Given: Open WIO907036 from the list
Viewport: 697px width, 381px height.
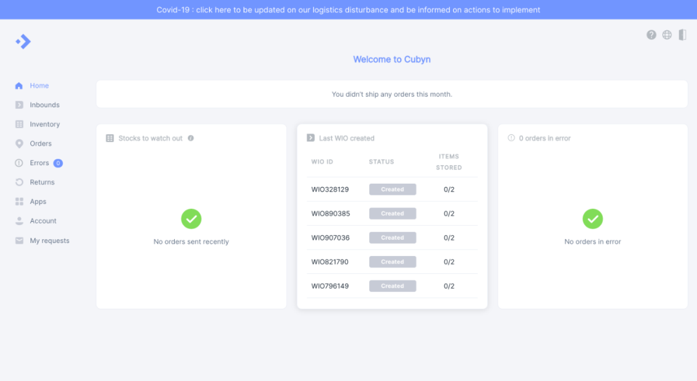Looking at the screenshot, I should pos(330,238).
